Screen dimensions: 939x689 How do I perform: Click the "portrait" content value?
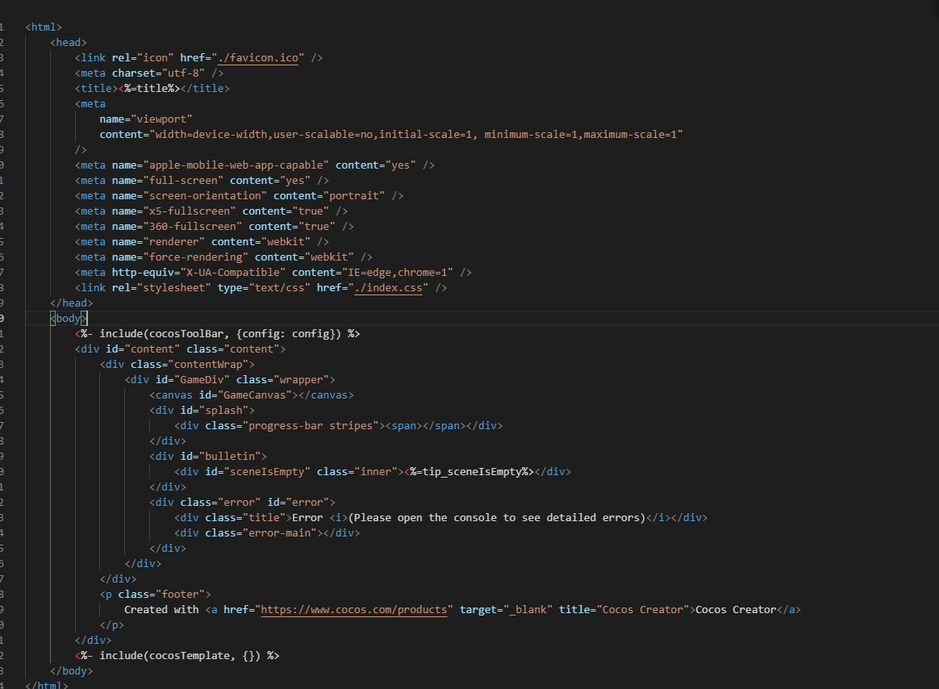coord(357,195)
